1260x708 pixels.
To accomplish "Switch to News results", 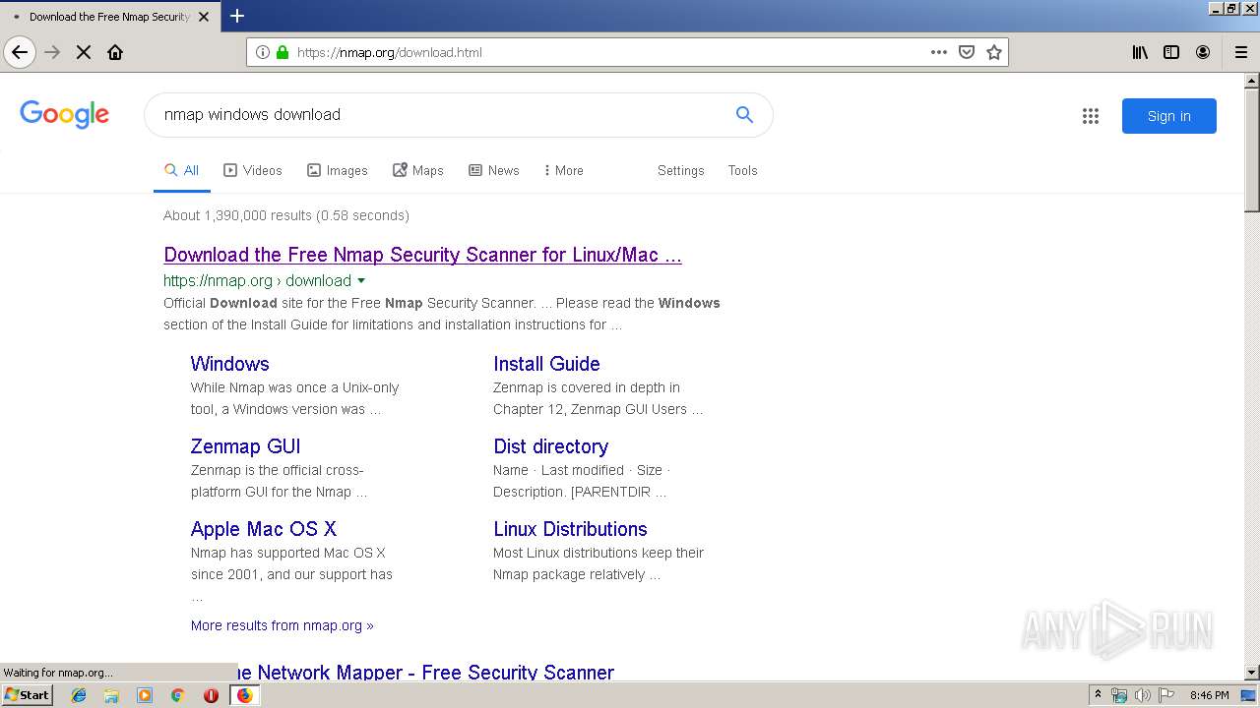I will pos(494,170).
